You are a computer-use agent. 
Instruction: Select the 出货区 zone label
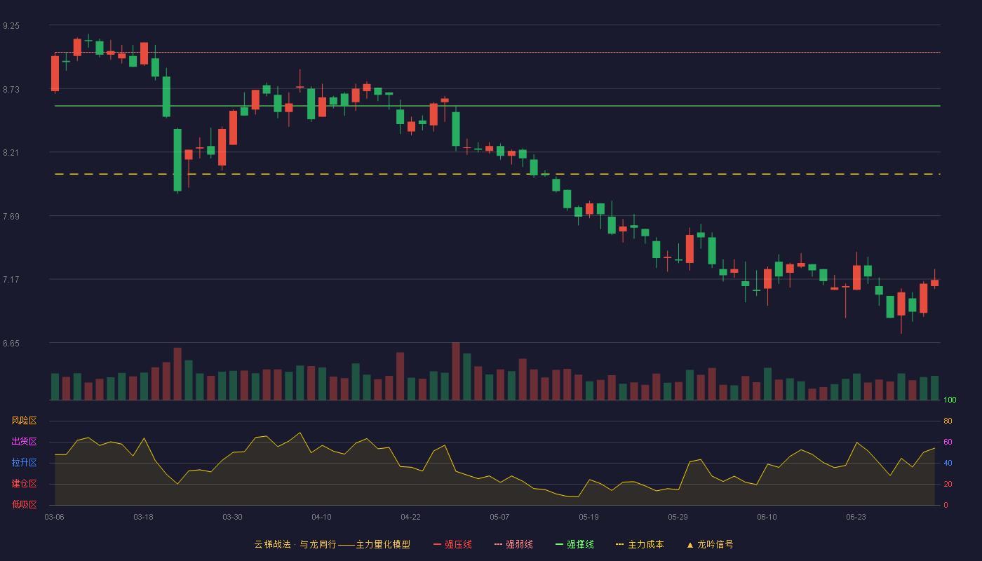pyautogui.click(x=24, y=442)
